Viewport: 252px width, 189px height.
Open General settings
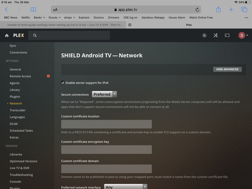[15, 69]
